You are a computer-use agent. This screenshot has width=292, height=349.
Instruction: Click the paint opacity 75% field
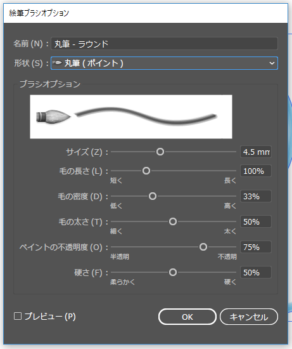(x=256, y=247)
